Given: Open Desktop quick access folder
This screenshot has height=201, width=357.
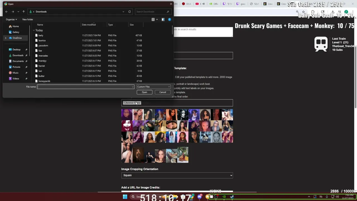Looking at the screenshot, I should pyautogui.click(x=16, y=50).
